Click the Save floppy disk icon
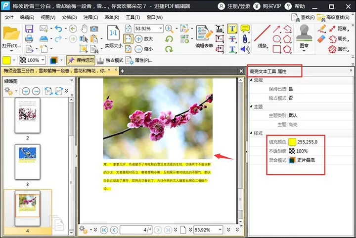 click(29, 29)
